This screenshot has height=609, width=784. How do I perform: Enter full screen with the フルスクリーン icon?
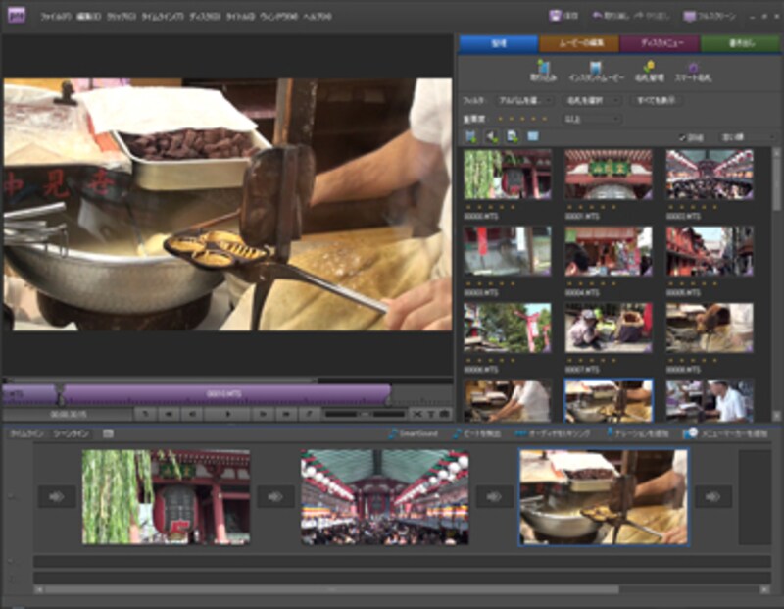[x=690, y=16]
